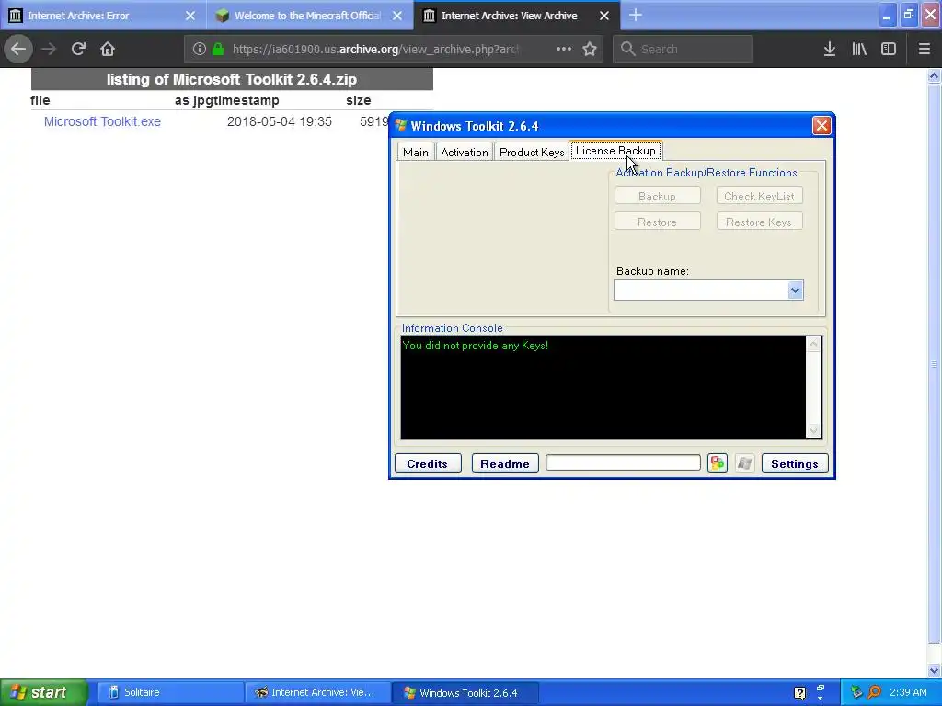
Task: Click the Restore Keys button
Action: (x=759, y=222)
